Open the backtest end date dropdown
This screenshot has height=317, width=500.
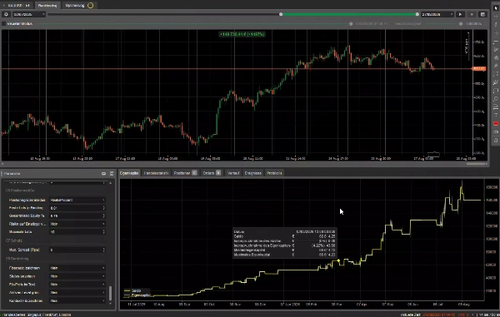437,14
